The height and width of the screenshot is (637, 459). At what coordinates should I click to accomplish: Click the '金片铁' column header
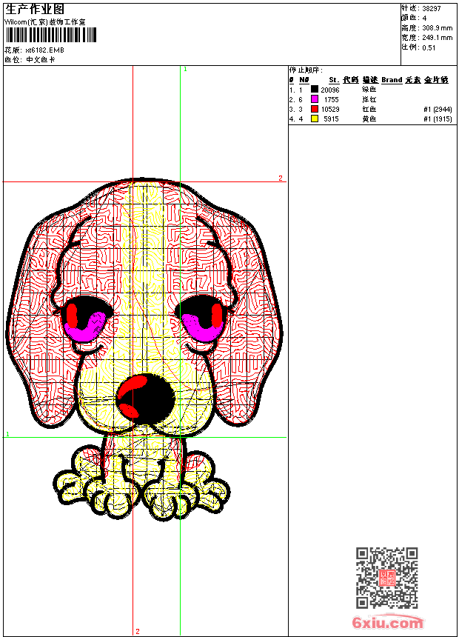pyautogui.click(x=436, y=80)
